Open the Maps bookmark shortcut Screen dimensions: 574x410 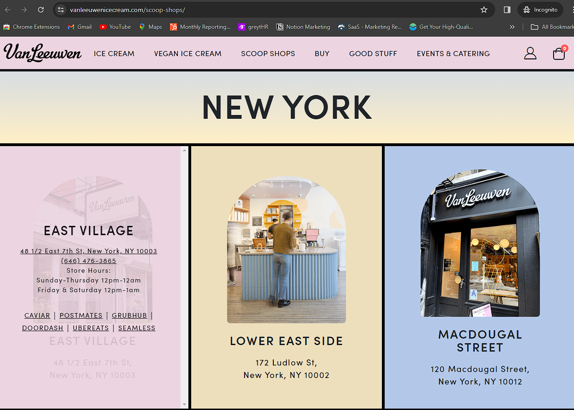(x=150, y=26)
